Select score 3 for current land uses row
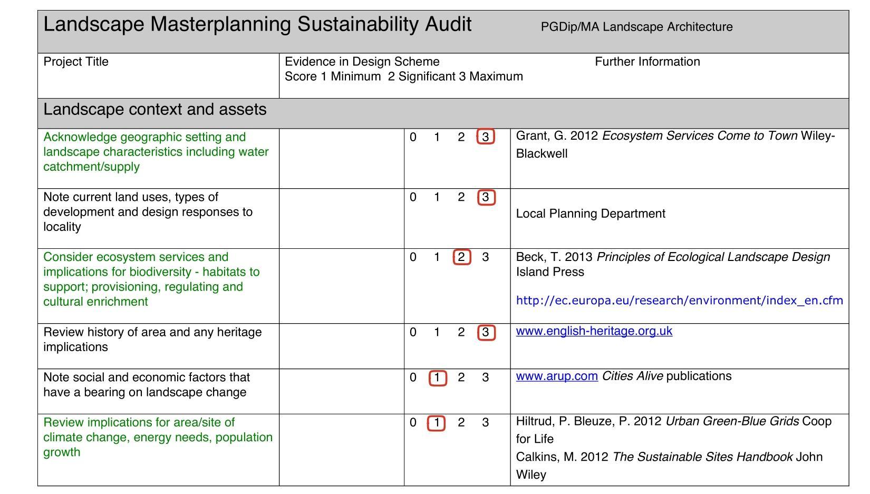The width and height of the screenshot is (870, 494). tap(486, 197)
